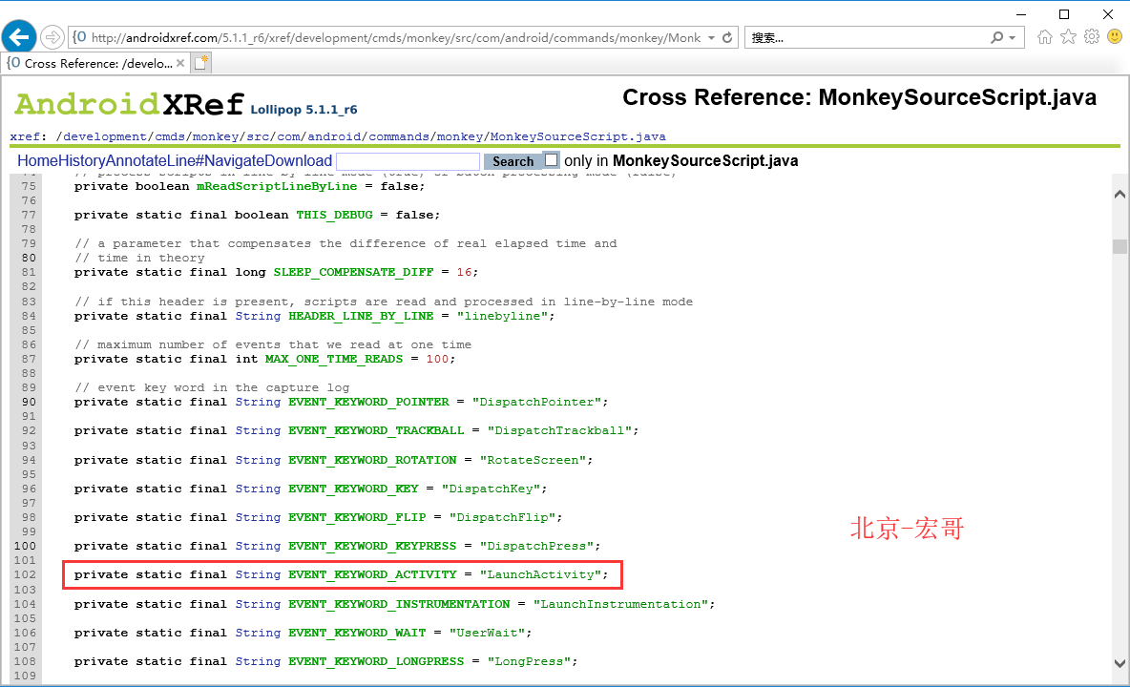Focus the xref search text field
1130x687 pixels.
coord(408,160)
